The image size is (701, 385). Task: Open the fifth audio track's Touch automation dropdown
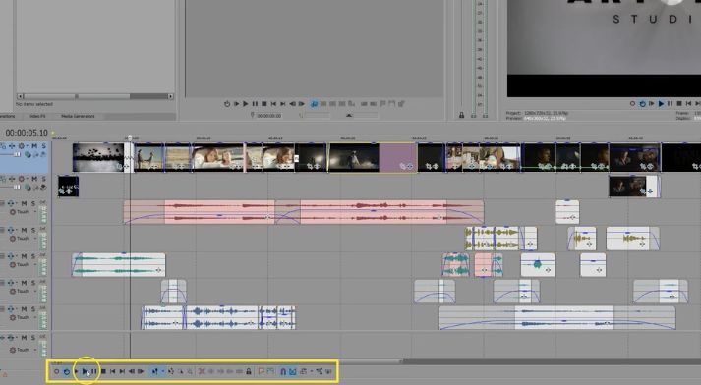pos(35,317)
